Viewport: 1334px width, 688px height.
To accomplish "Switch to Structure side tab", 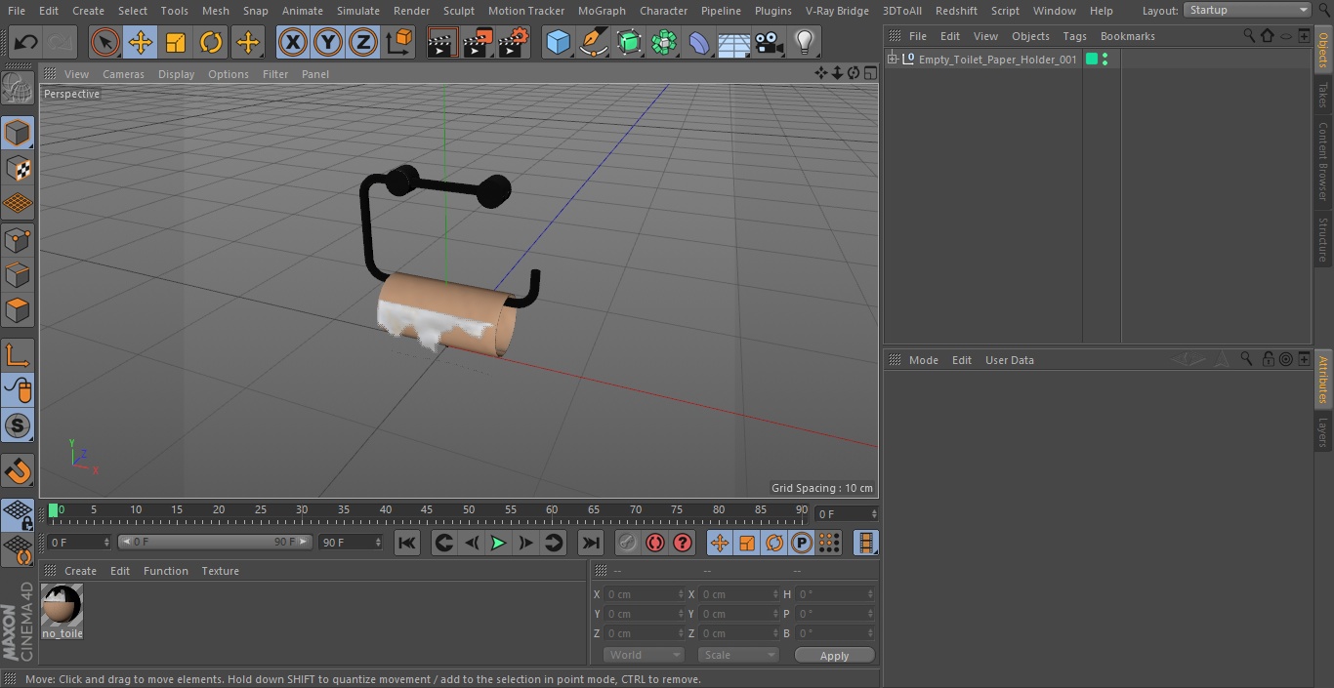I will (x=1323, y=240).
